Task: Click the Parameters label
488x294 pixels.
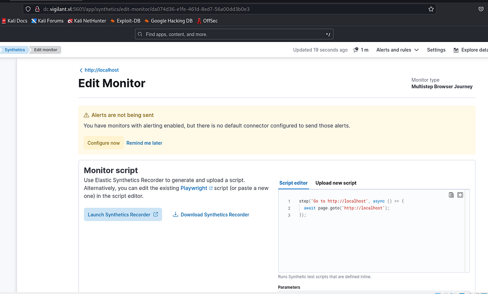Action: 289,287
